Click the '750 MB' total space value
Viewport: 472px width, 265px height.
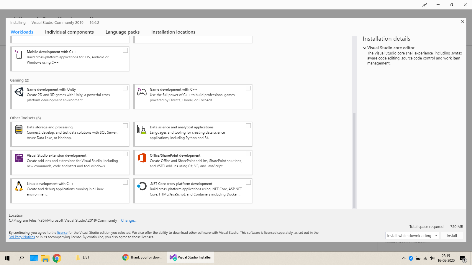point(456,226)
